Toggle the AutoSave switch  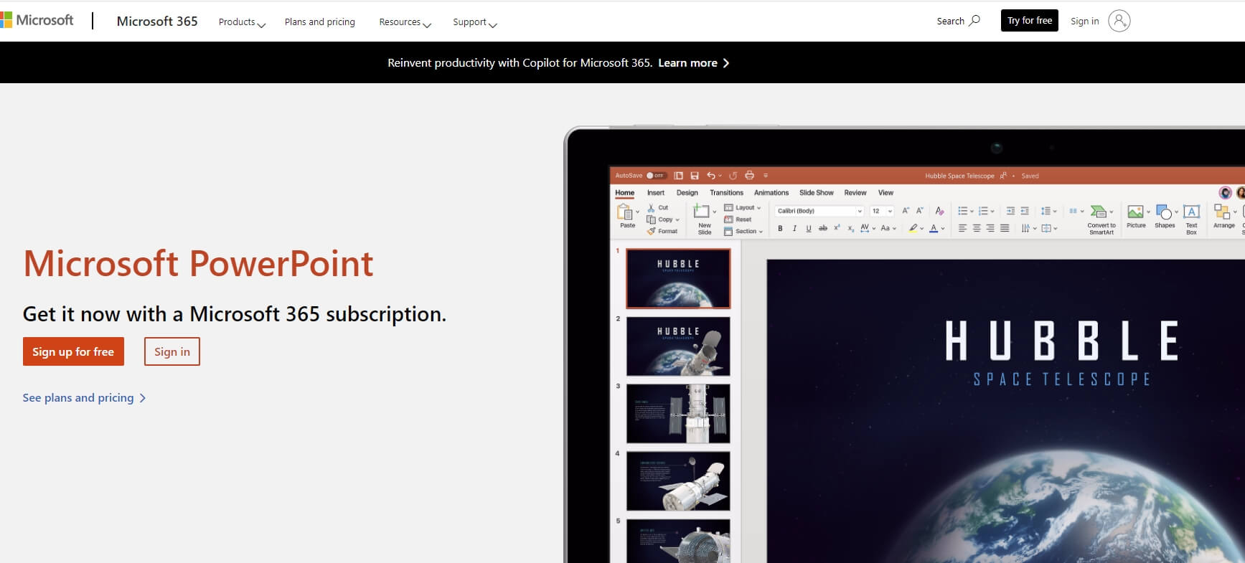click(x=655, y=176)
